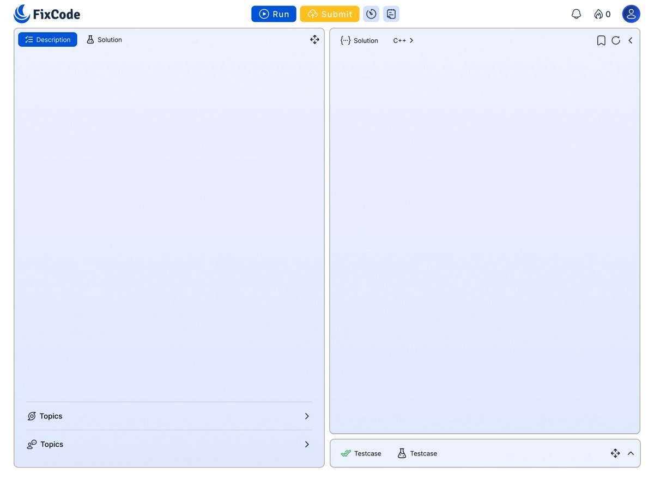
Task: Submit the solution with Submit button
Action: (330, 14)
